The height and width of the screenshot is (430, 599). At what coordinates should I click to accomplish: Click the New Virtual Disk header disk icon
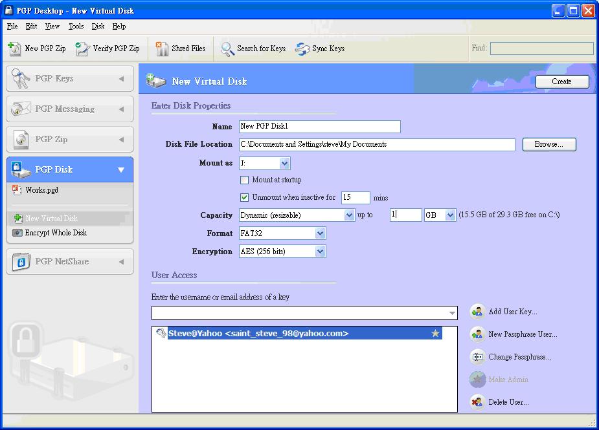(x=156, y=81)
